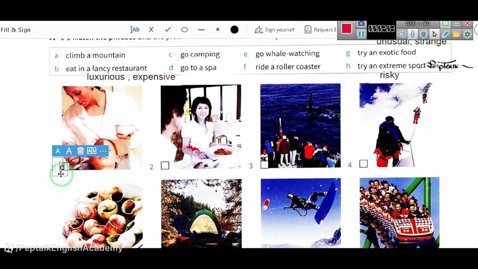Decrease text size with small A

(58, 151)
